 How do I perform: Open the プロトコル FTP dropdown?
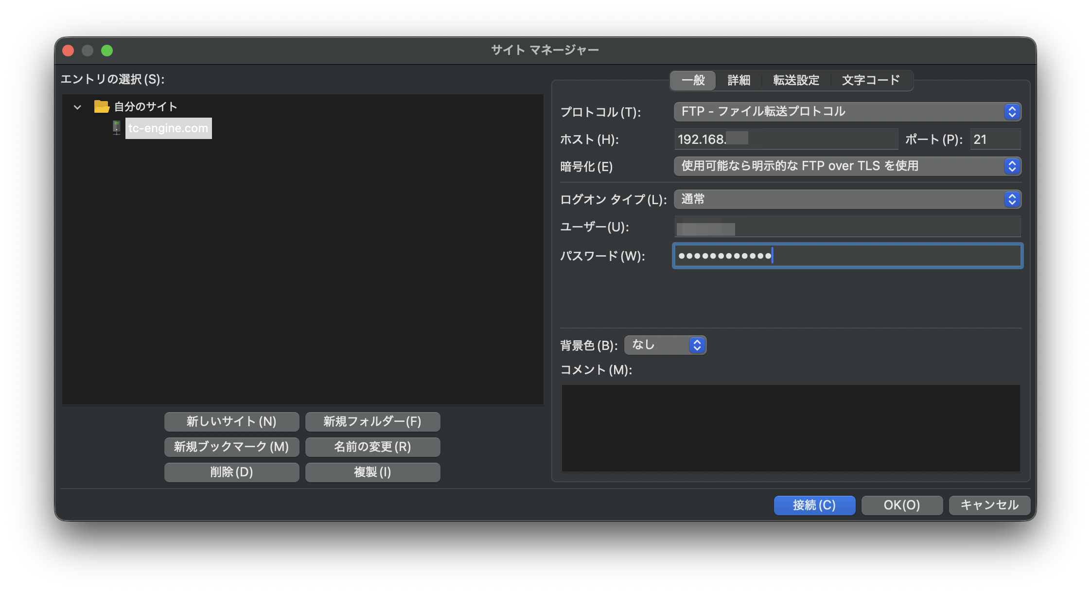(x=847, y=112)
